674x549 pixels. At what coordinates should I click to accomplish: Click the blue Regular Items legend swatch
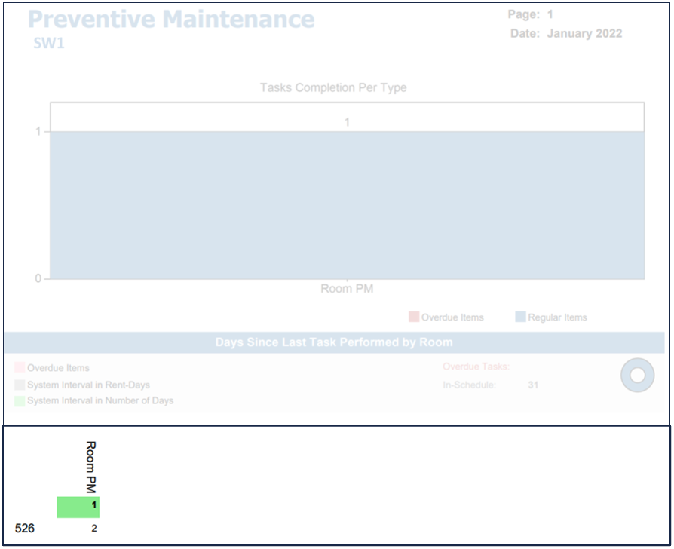(520, 317)
